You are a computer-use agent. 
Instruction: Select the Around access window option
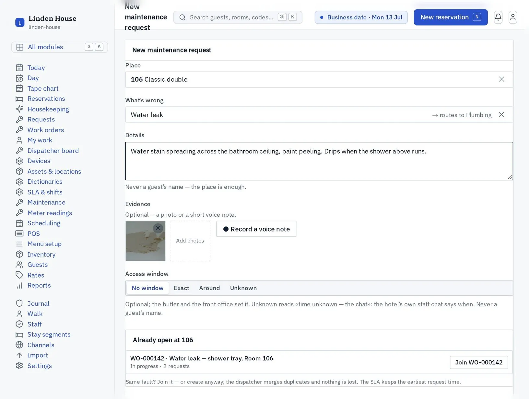[209, 288]
